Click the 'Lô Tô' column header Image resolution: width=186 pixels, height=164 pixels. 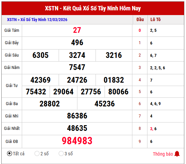click(156, 19)
